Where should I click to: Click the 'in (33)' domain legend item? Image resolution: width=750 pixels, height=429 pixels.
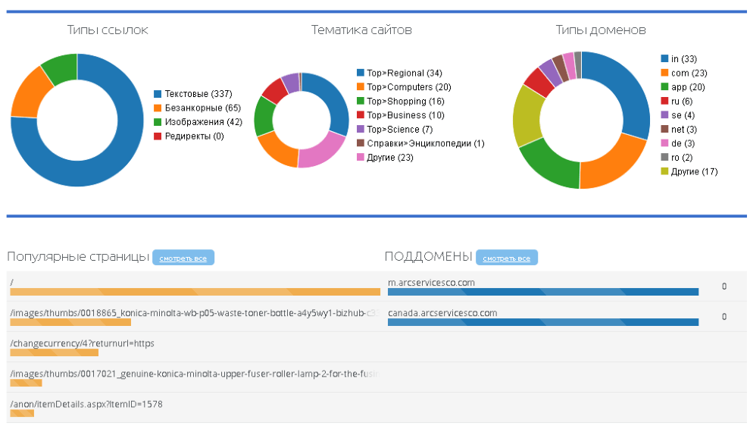point(683,58)
